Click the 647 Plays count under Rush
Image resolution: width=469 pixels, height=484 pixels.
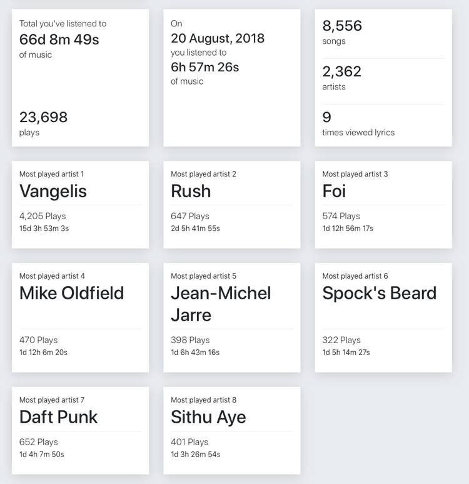(x=190, y=216)
